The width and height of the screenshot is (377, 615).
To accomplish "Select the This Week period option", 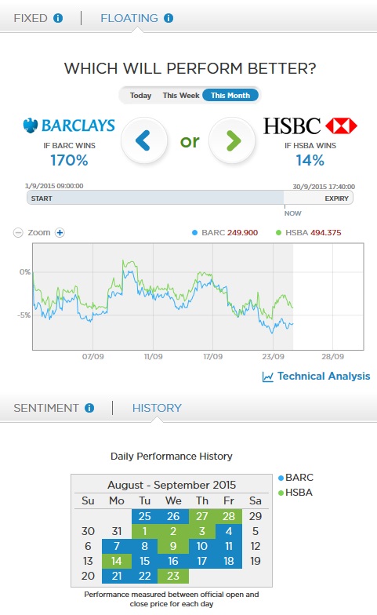I will (181, 96).
